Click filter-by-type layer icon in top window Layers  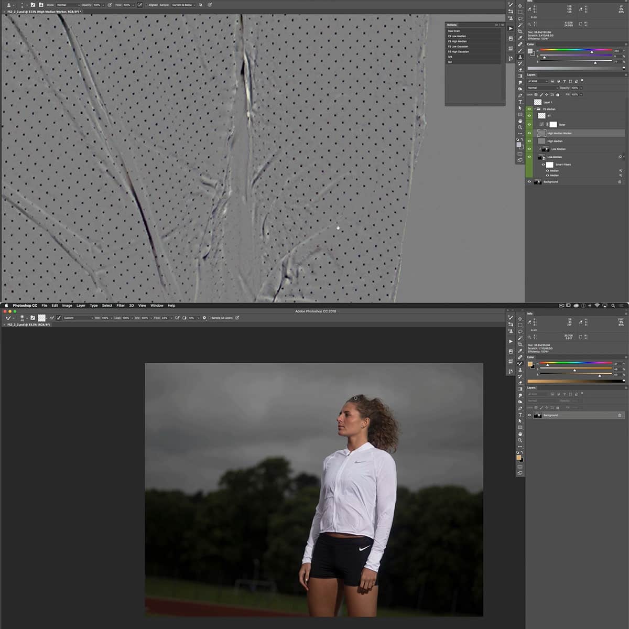point(565,81)
